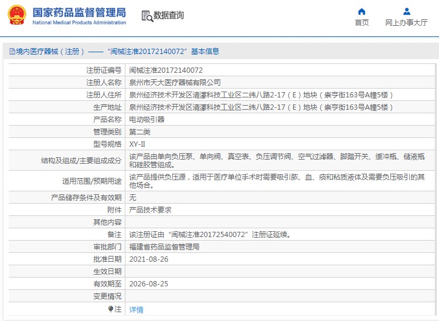Click the 批准日期 row label

(107, 259)
